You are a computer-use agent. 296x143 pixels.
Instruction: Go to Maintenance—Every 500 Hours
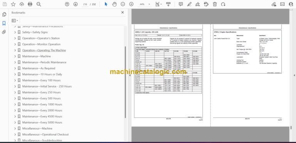point(41,98)
